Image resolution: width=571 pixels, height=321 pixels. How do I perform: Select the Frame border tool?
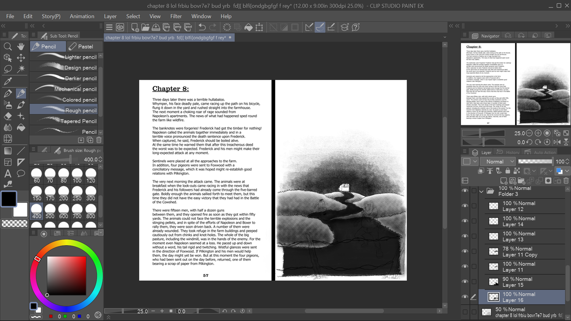point(8,162)
